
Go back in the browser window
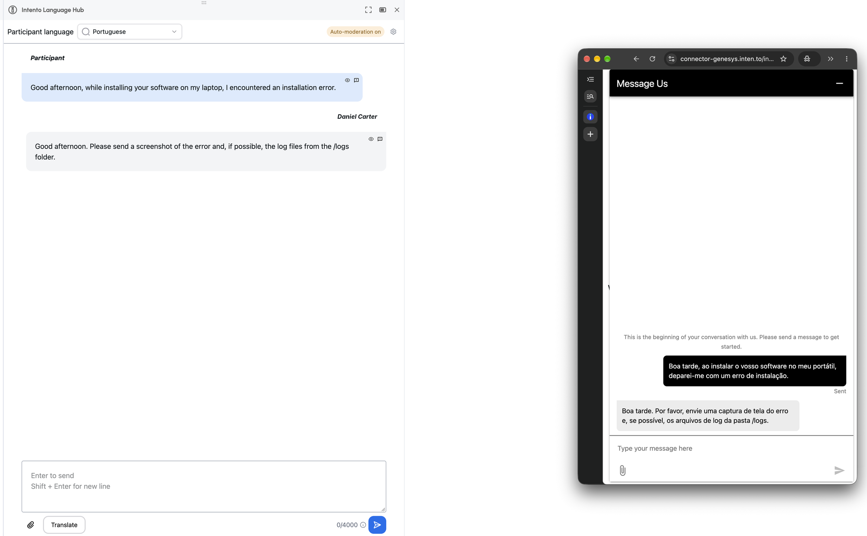(x=636, y=59)
